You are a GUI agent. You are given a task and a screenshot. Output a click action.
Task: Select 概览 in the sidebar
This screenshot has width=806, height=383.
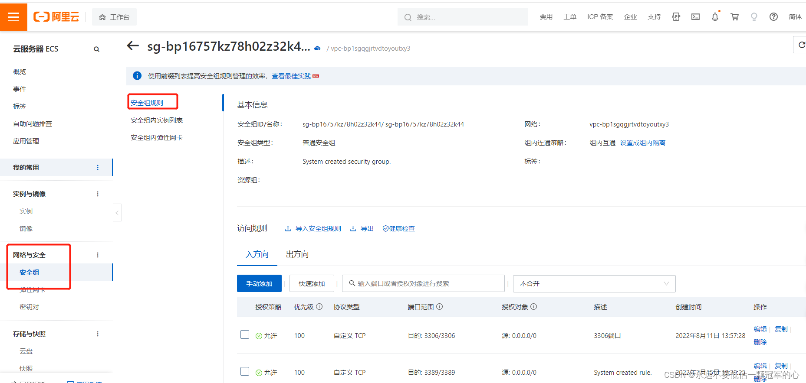[20, 71]
